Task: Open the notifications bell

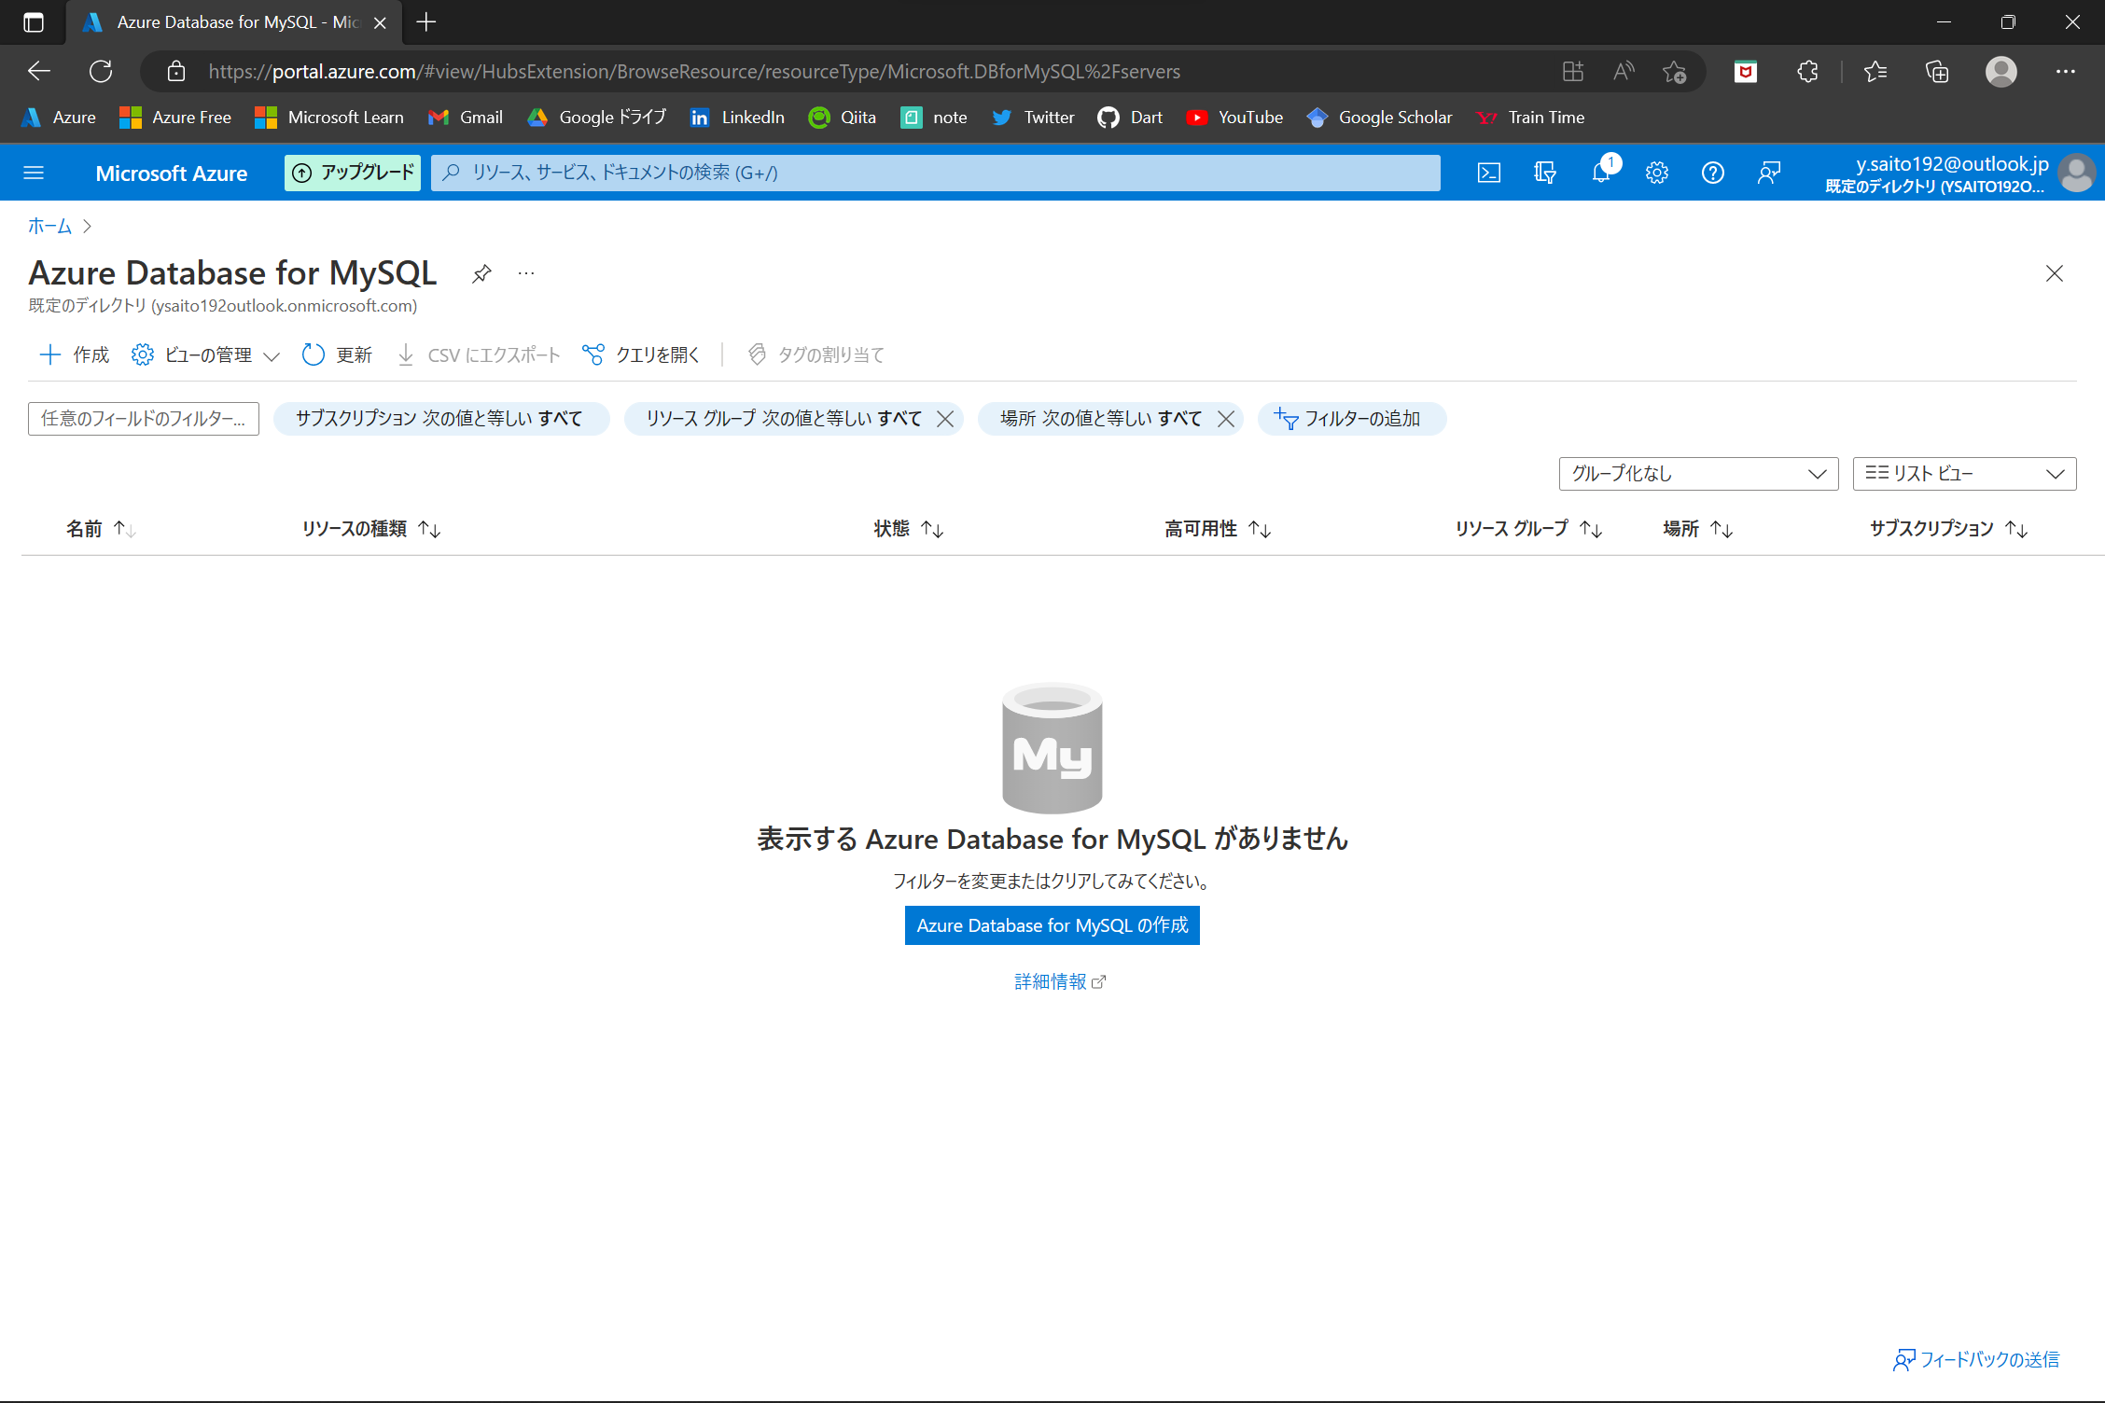Action: click(x=1601, y=173)
